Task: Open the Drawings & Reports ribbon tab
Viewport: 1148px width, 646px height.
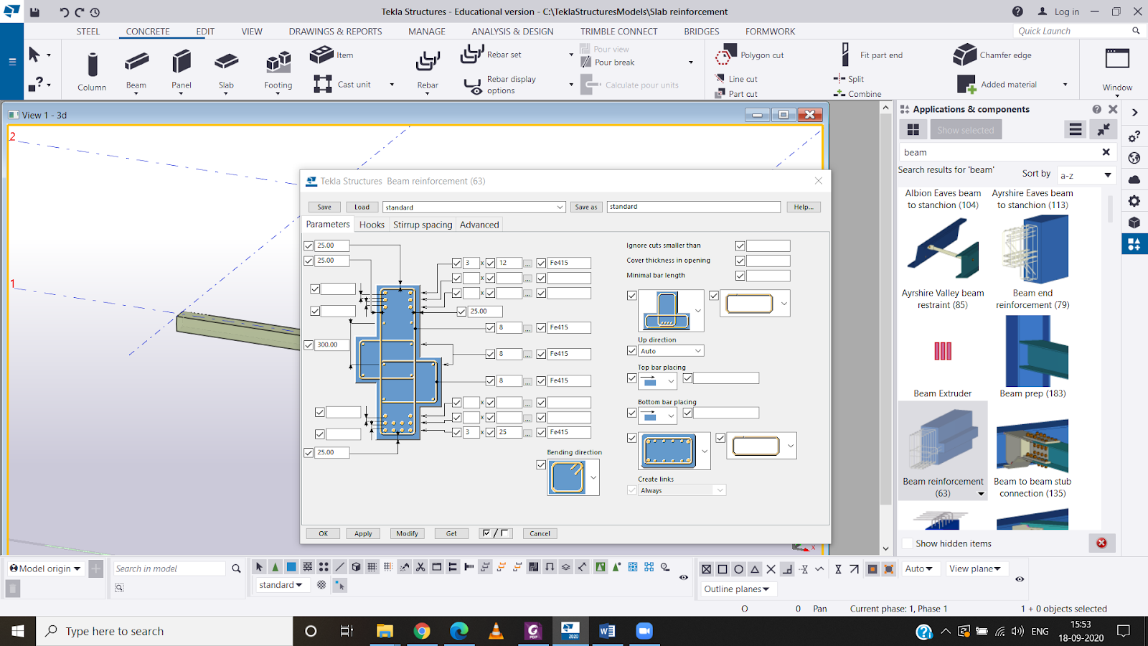Action: pyautogui.click(x=335, y=32)
